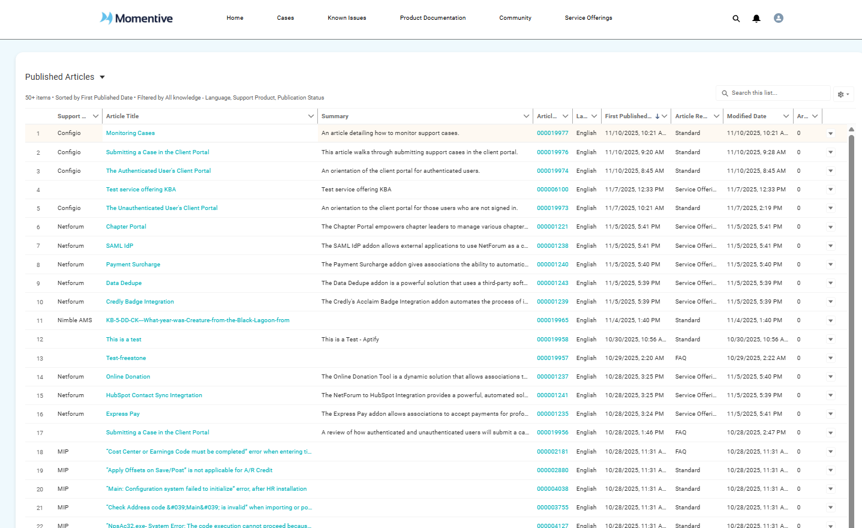Open row actions for Credly Badge Integration
Viewport: 862px width, 528px height.
click(831, 302)
